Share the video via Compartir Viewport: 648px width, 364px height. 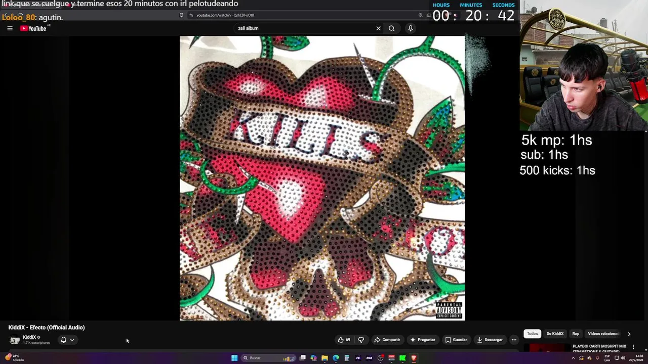pos(387,340)
